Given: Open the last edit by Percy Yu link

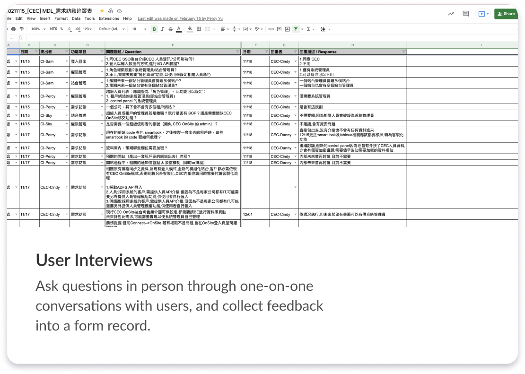Looking at the screenshot, I should 180,19.
